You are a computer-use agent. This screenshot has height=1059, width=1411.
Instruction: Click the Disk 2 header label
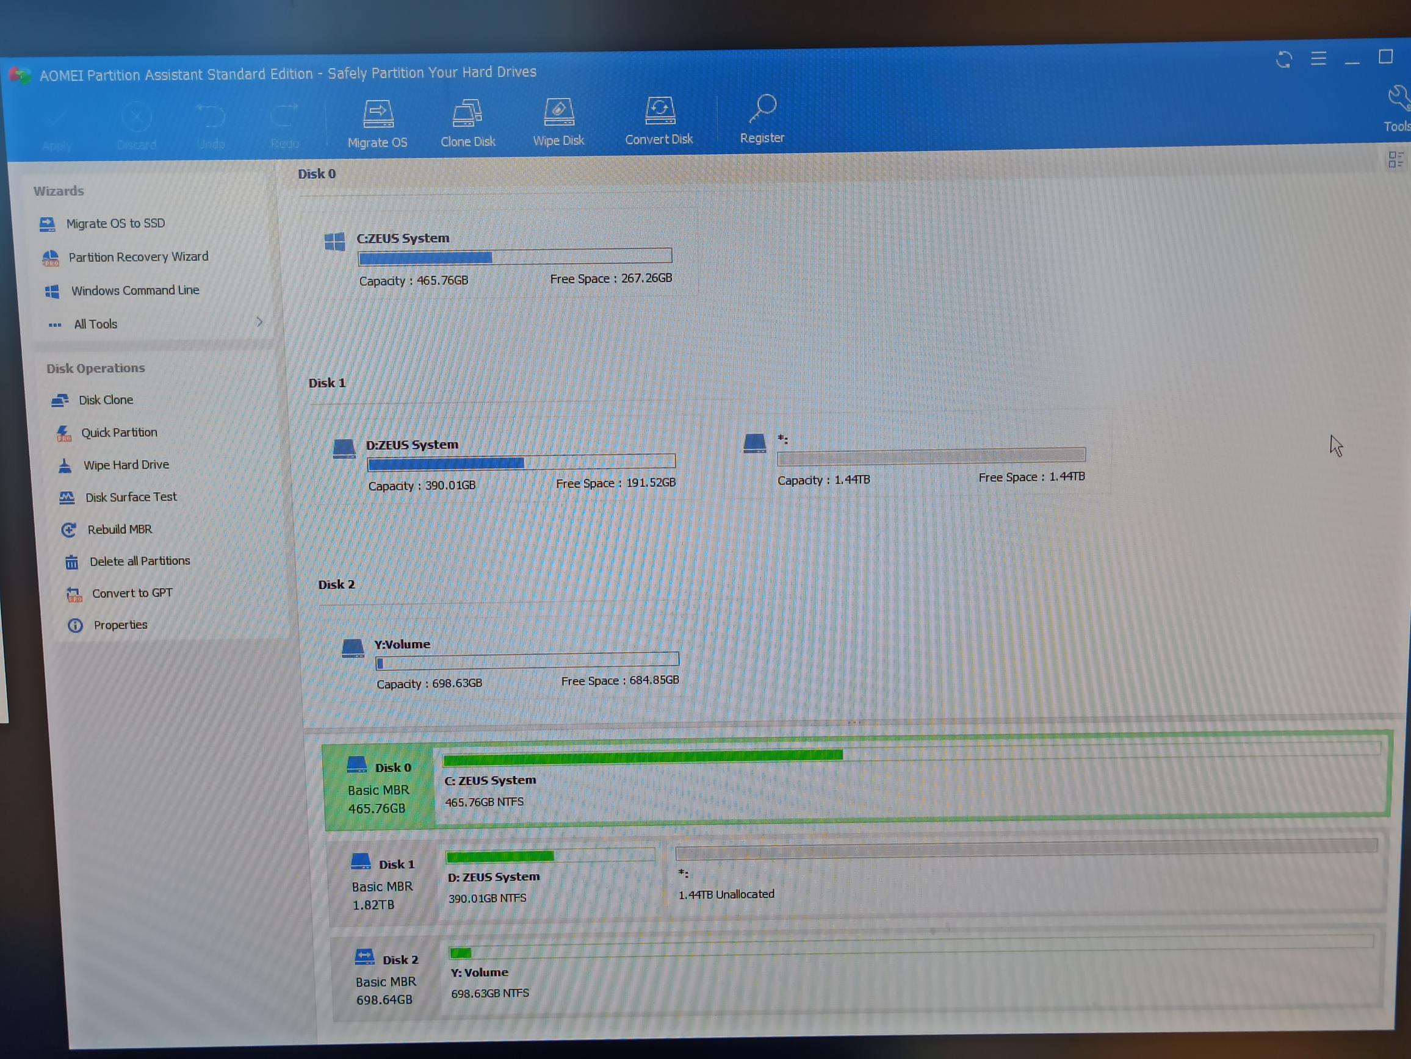[x=337, y=584]
